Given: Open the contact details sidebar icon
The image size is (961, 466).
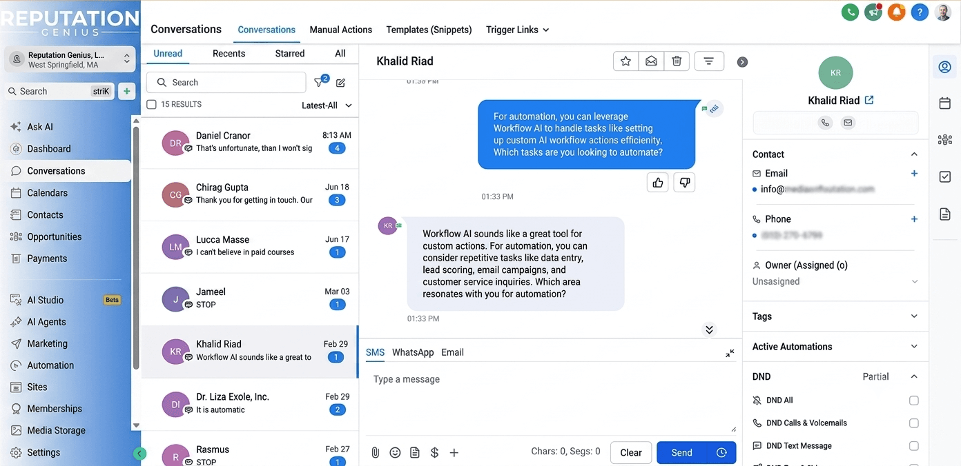Looking at the screenshot, I should (945, 67).
